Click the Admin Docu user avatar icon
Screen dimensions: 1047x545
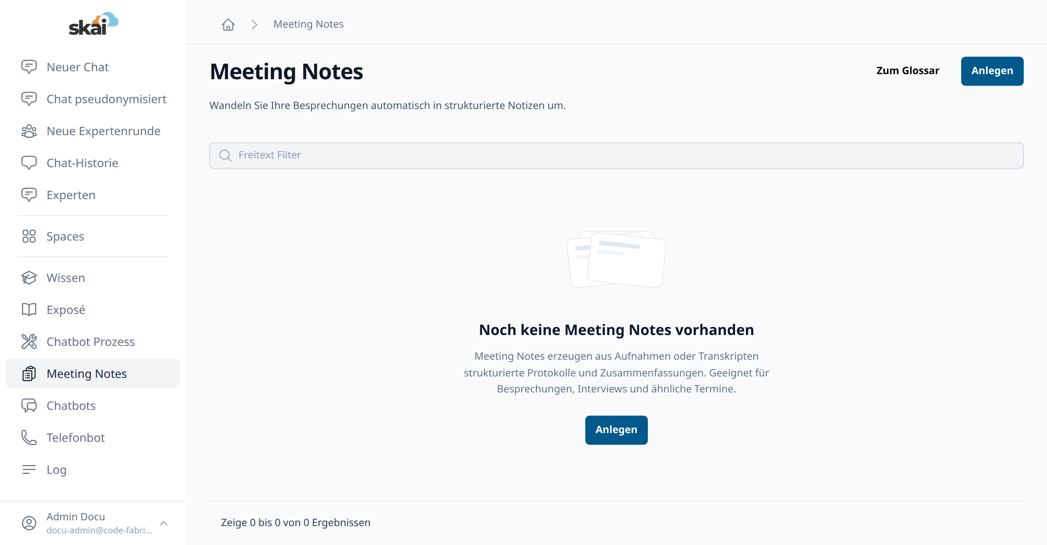click(29, 523)
